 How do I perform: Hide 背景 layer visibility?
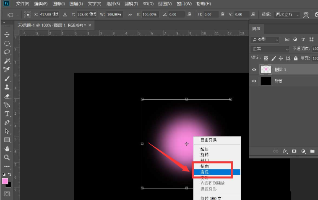coord(254,81)
